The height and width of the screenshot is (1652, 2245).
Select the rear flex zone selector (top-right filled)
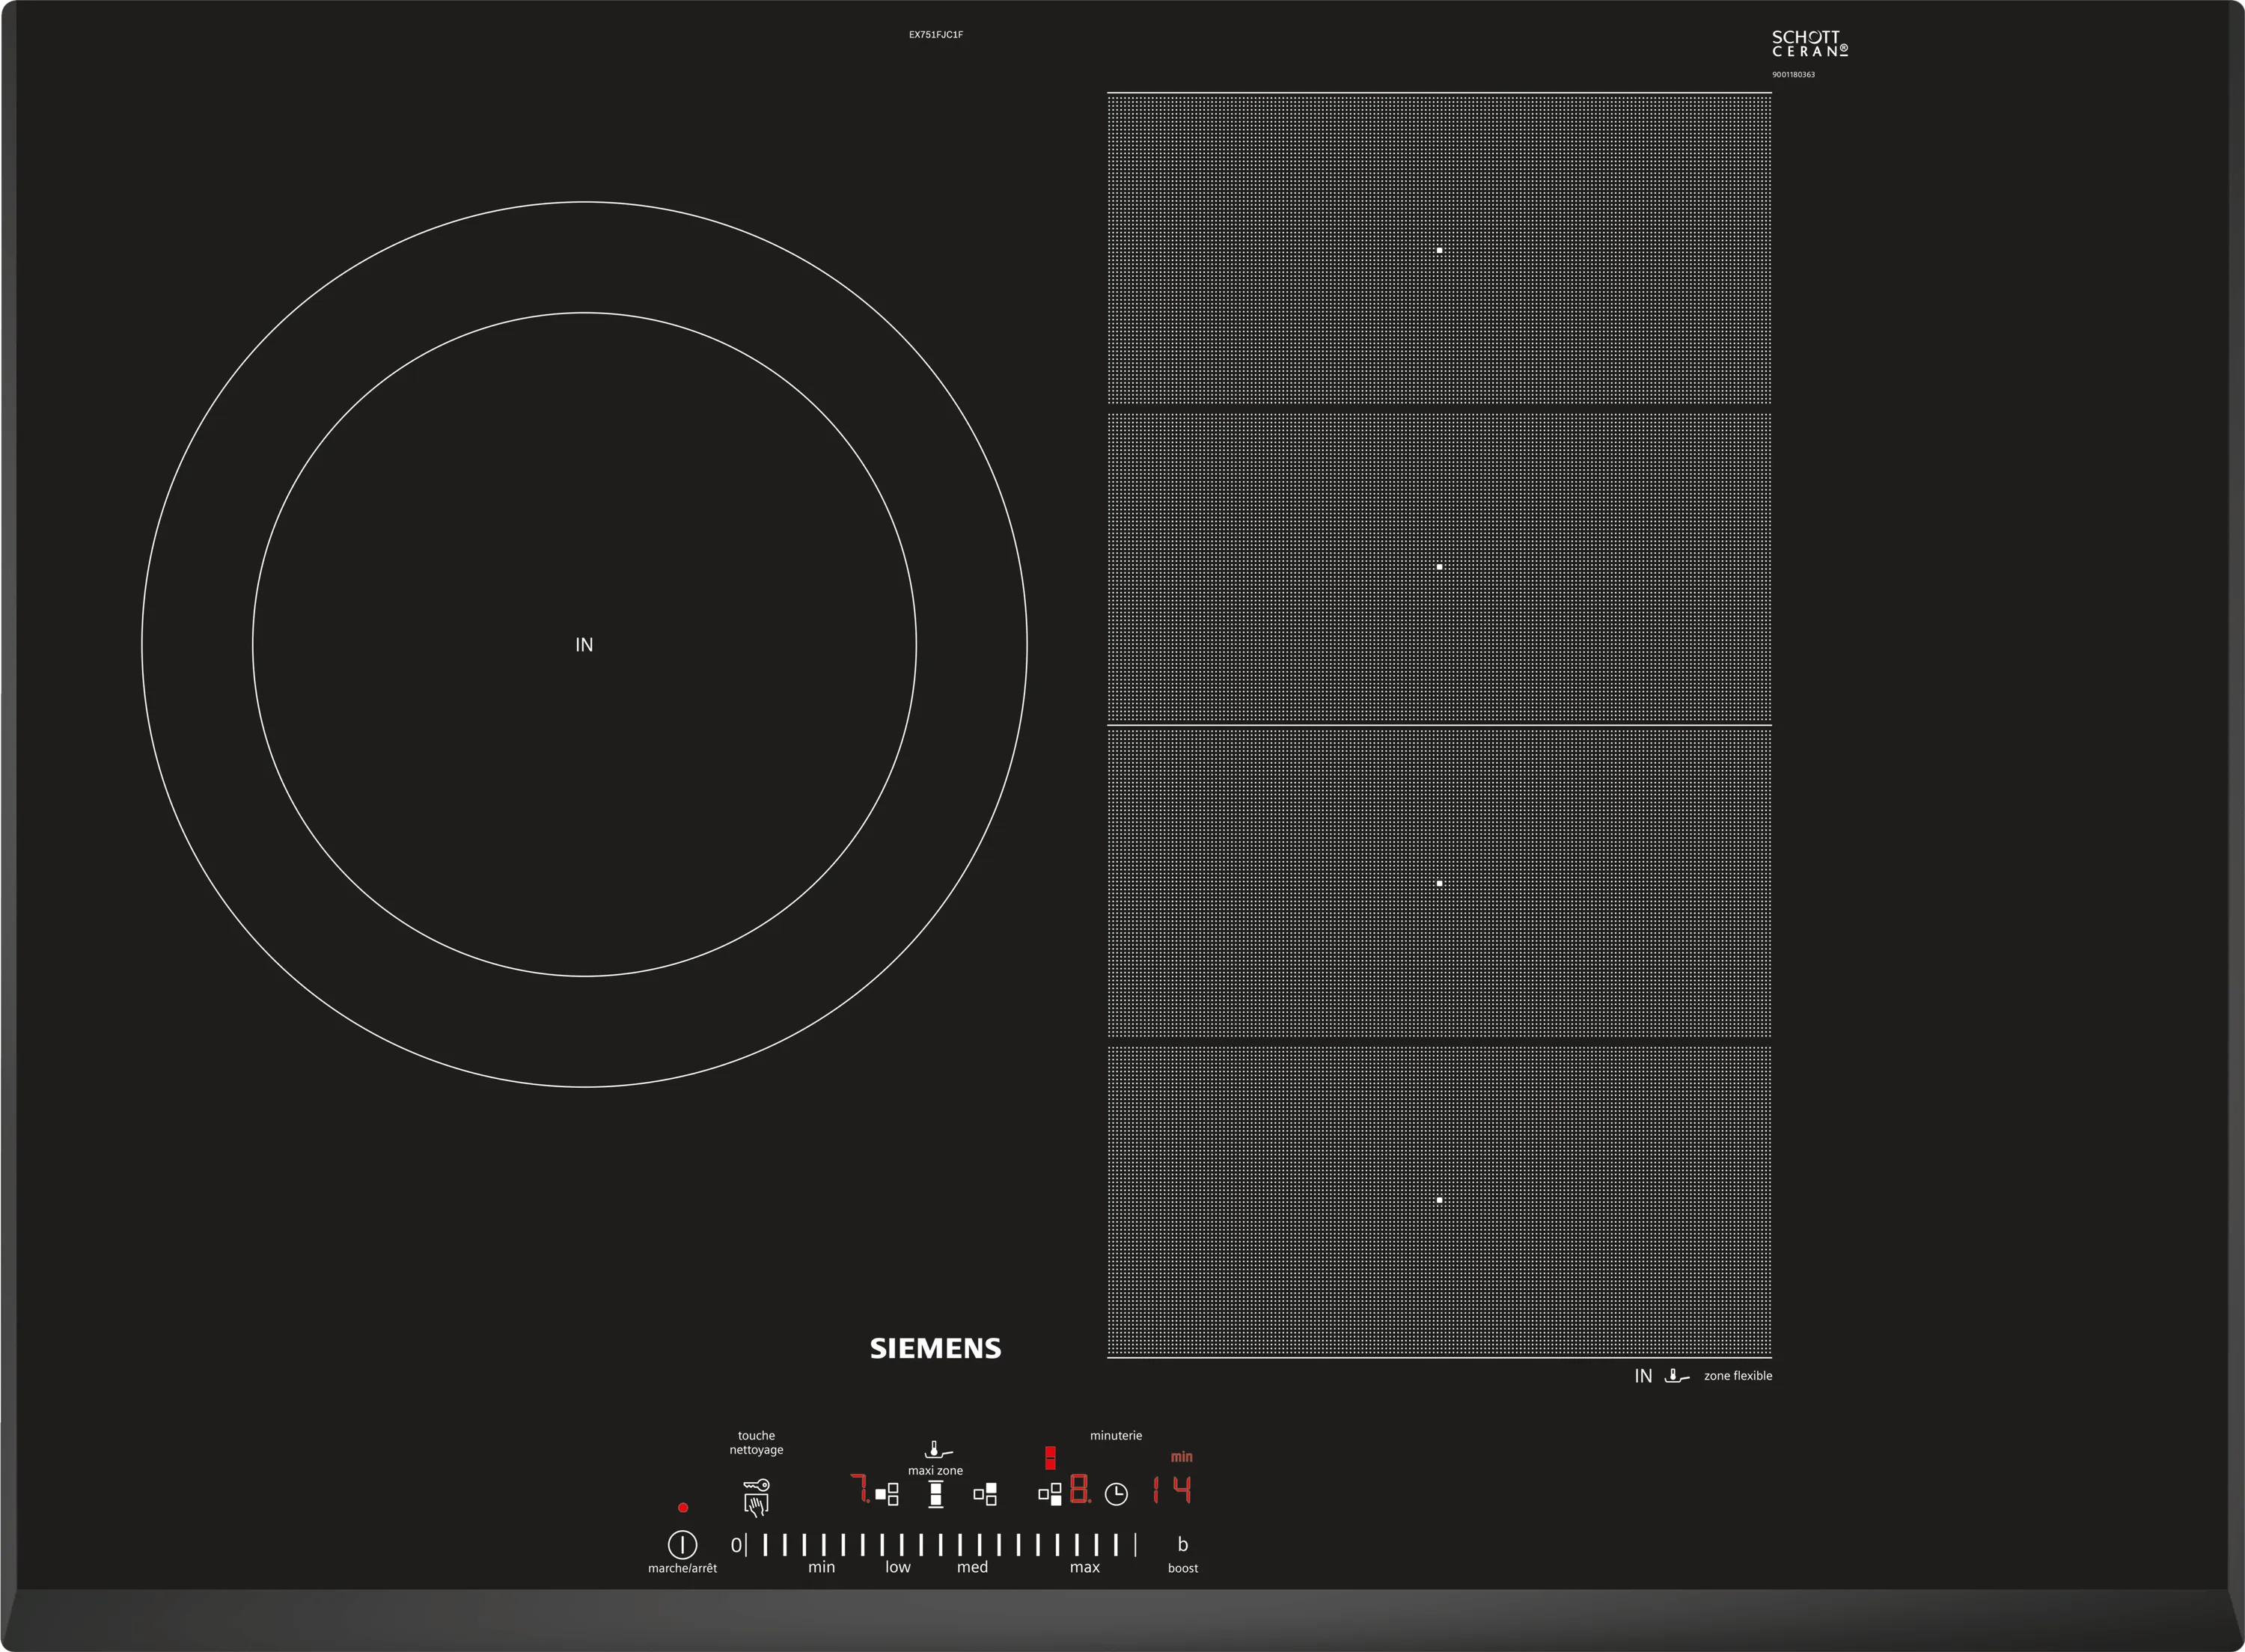pyautogui.click(x=985, y=1494)
